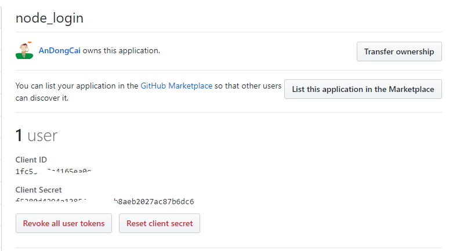Click the client ID value starting 1fc5
Screen dimensions: 460x251
pyautogui.click(x=53, y=171)
